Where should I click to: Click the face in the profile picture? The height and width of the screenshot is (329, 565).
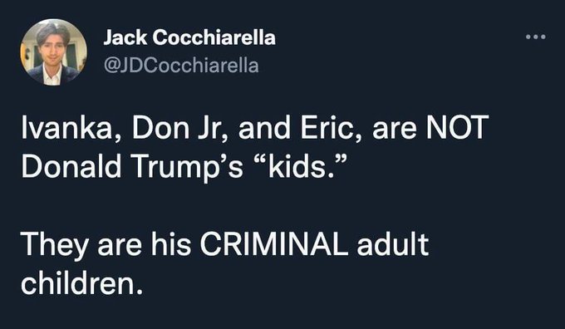[52, 49]
